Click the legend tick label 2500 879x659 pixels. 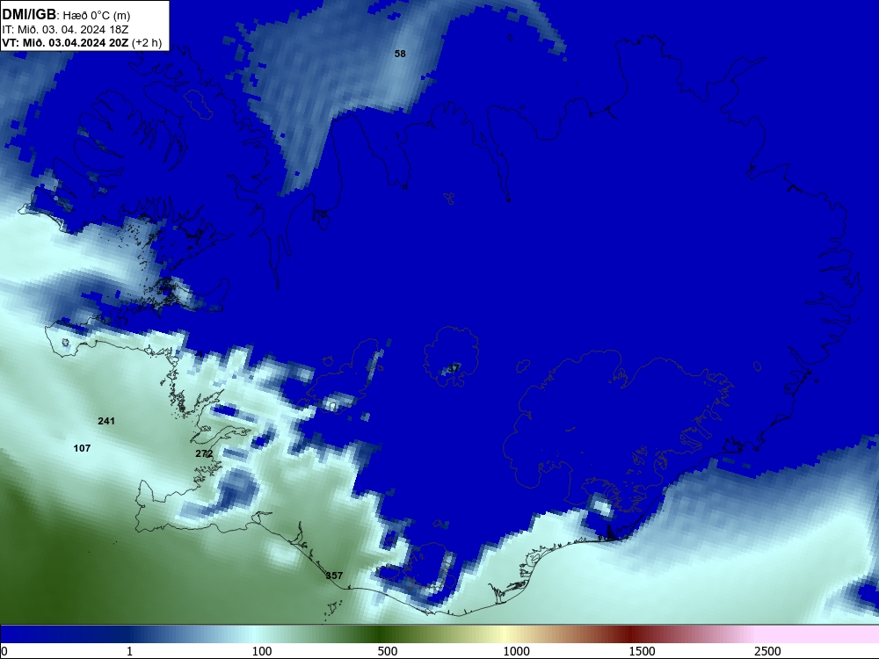(767, 651)
